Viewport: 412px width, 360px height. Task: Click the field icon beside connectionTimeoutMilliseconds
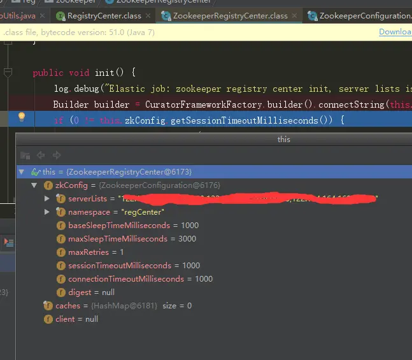(x=61, y=279)
